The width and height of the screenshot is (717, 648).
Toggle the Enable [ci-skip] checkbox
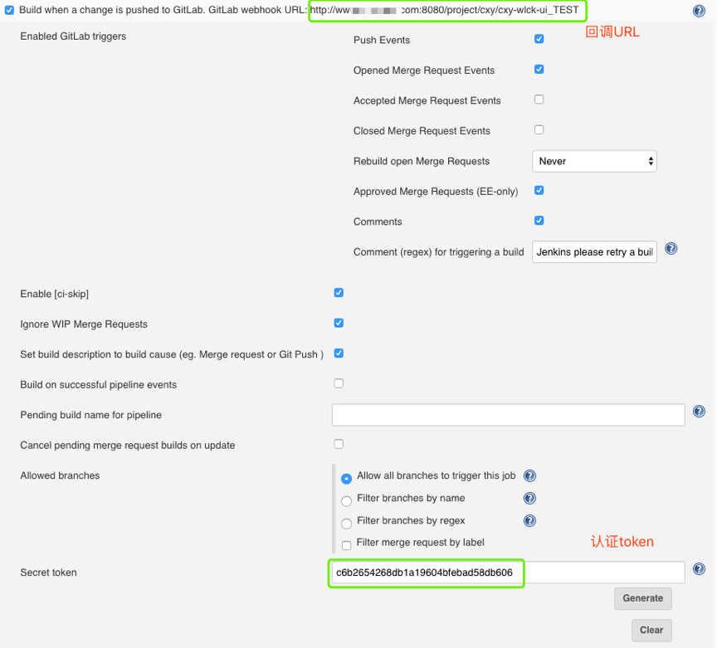339,293
